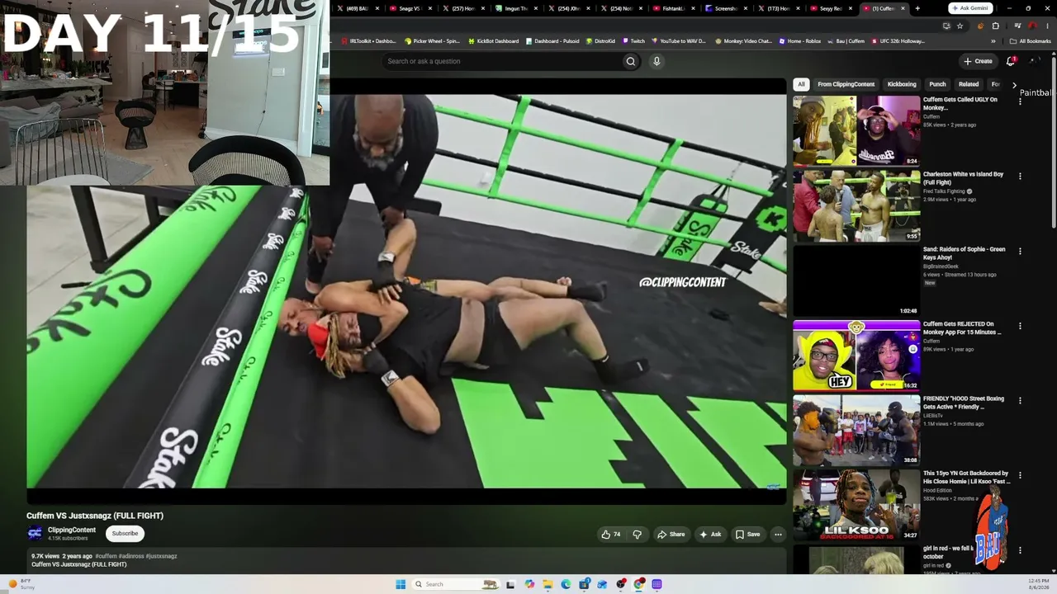Open options for This 15yo YN video
Screen dimensions: 1057x594
pyautogui.click(x=1020, y=475)
